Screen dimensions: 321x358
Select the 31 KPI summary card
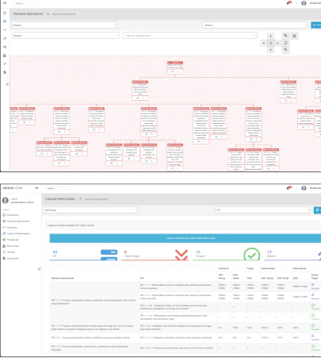(x=83, y=255)
